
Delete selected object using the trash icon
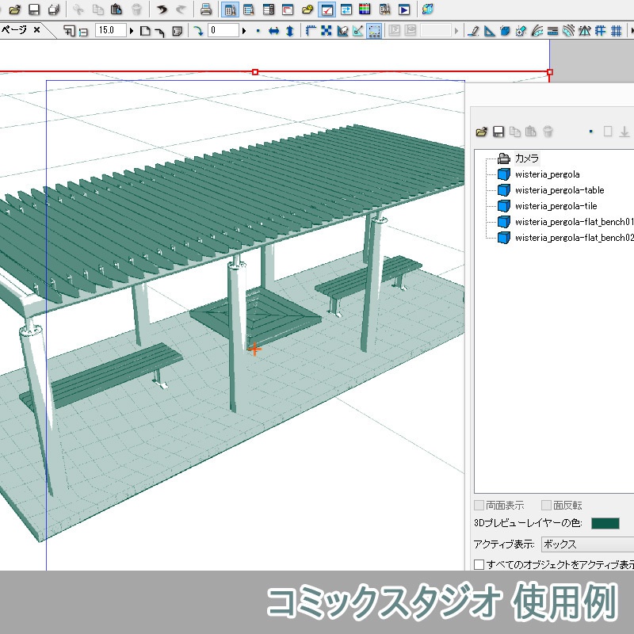pyautogui.click(x=548, y=132)
